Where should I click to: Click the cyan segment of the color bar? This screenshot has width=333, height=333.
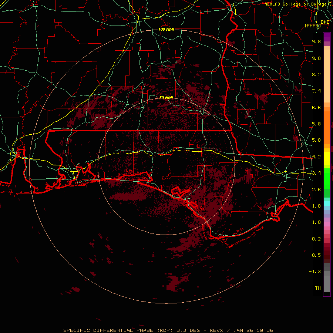(327, 203)
